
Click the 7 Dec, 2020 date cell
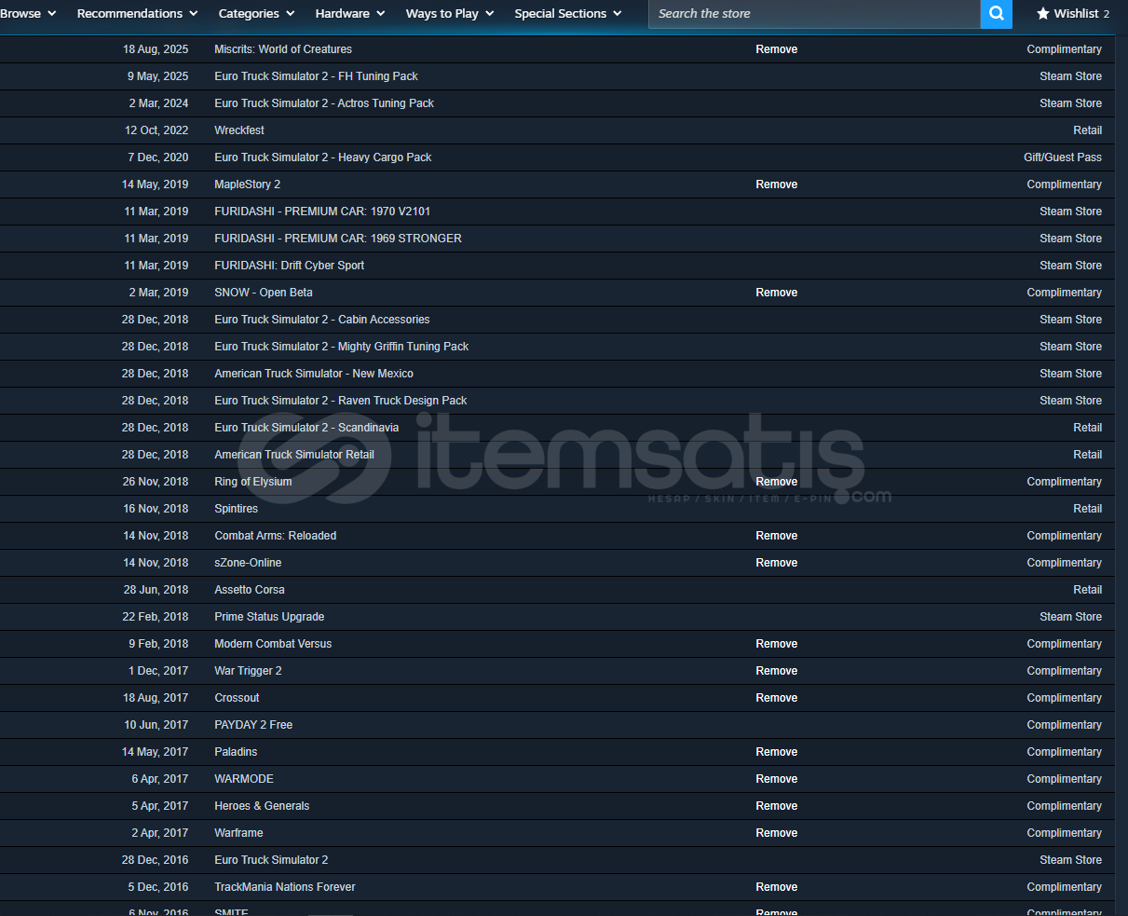click(x=158, y=157)
